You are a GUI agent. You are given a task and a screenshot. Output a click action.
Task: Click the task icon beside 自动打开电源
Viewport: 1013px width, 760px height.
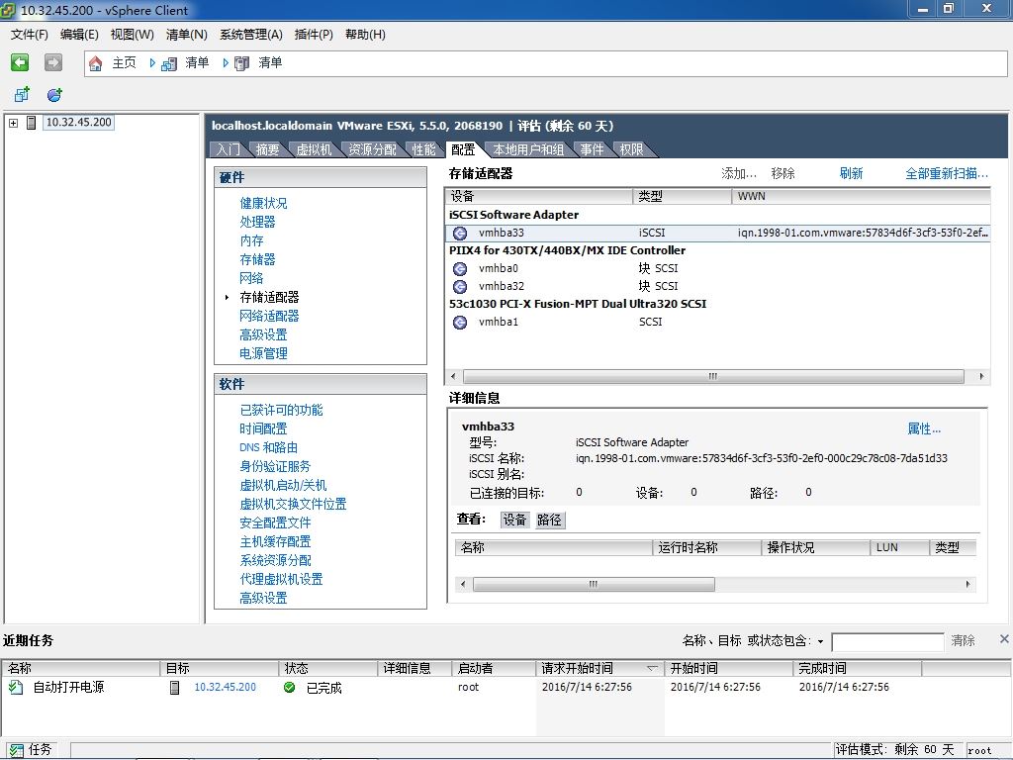coord(16,687)
